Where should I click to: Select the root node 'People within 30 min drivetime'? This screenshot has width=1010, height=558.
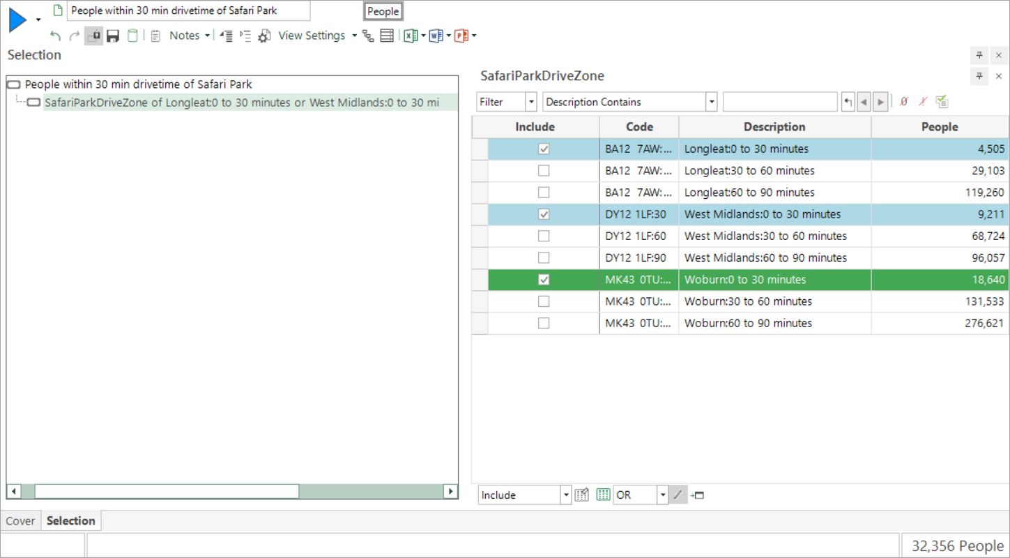tap(138, 84)
